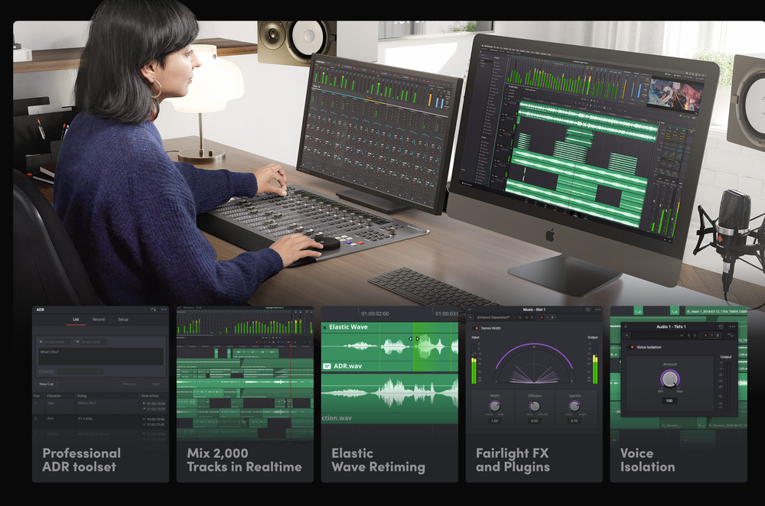
Task: Click the New Cue button
Action: click(x=47, y=384)
